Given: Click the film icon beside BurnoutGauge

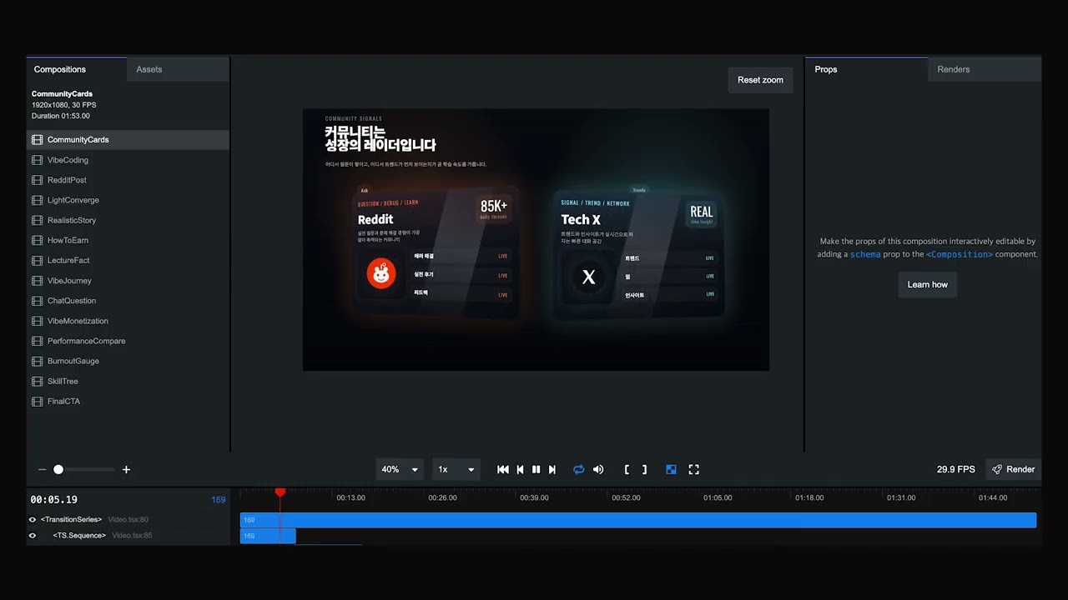Looking at the screenshot, I should point(38,361).
